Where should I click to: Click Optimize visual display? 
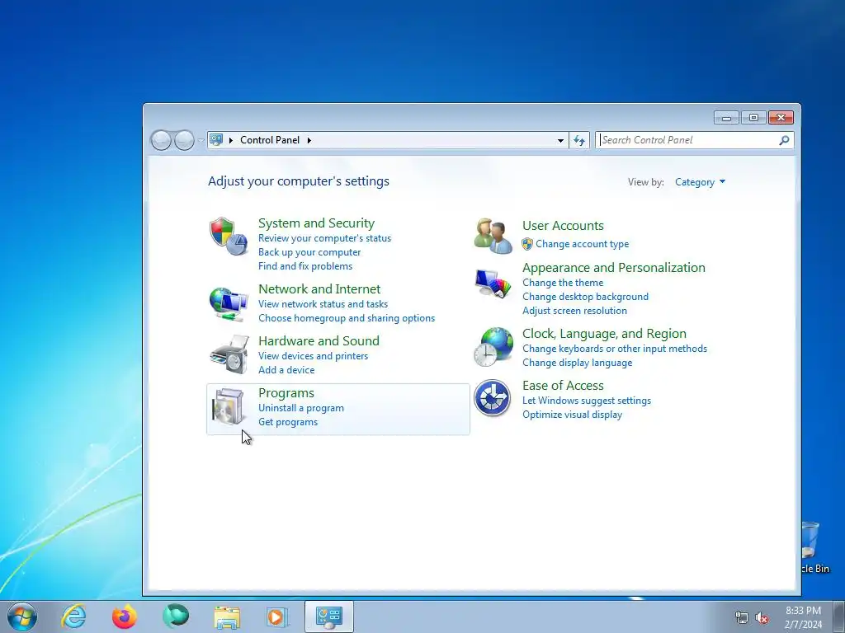[572, 415]
